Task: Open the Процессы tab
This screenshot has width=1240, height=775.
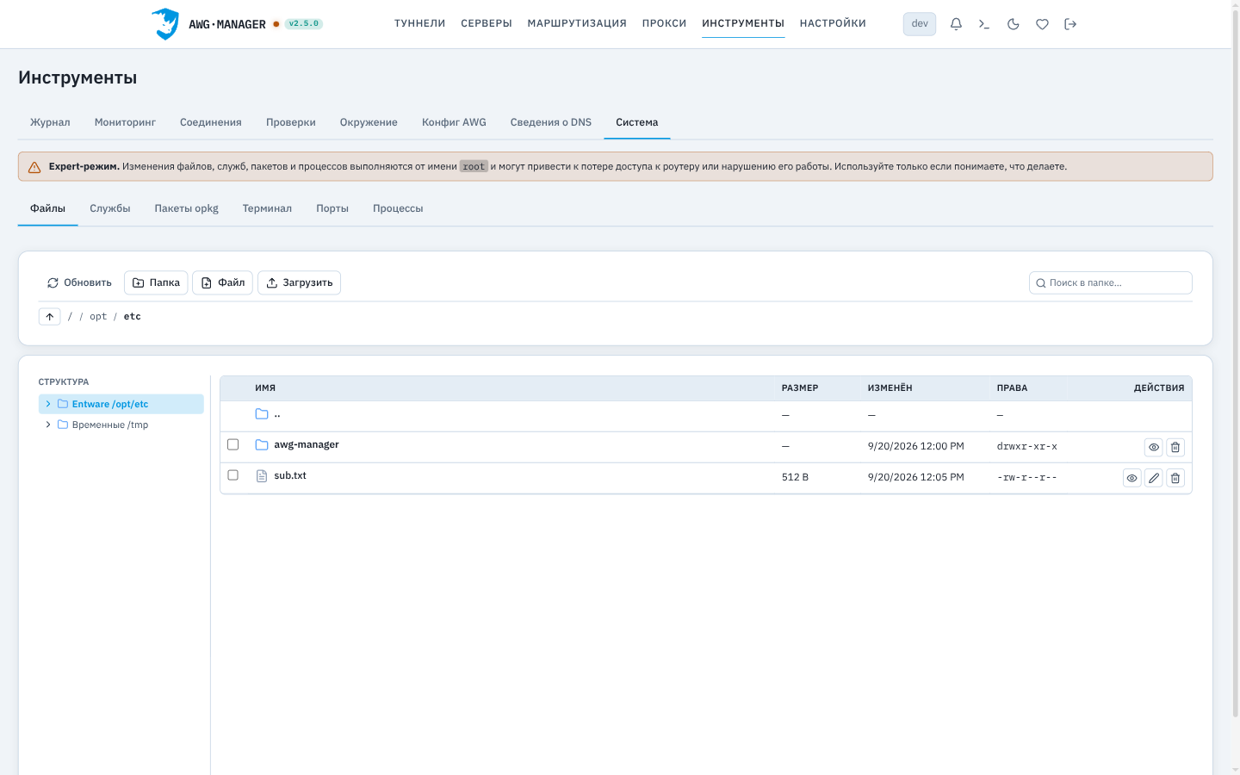Action: pyautogui.click(x=398, y=208)
